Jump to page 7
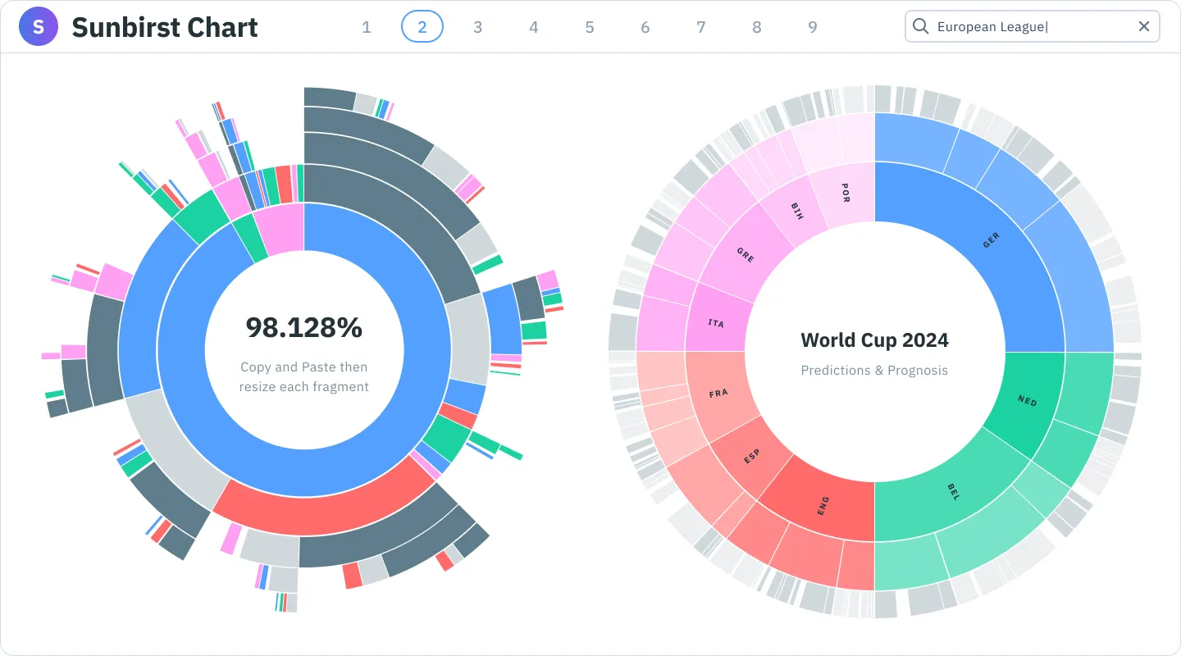This screenshot has width=1181, height=656. [701, 27]
